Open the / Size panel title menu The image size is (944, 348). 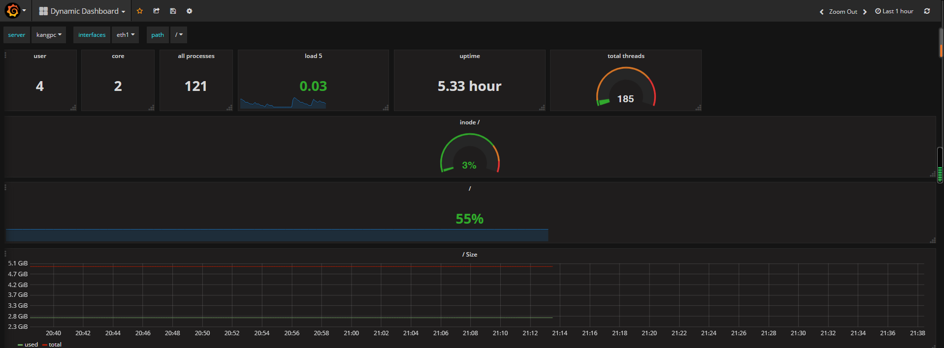(470, 255)
